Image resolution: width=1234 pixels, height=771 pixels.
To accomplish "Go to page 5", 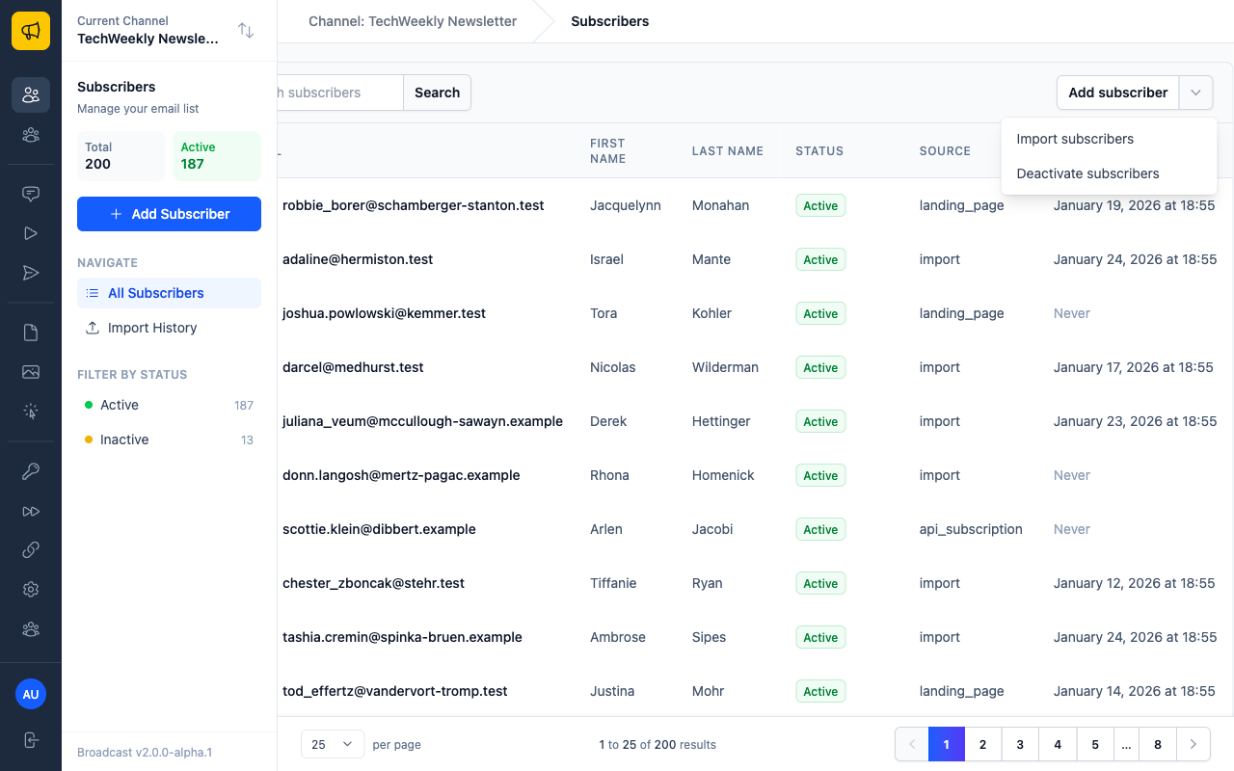I will click(1095, 744).
